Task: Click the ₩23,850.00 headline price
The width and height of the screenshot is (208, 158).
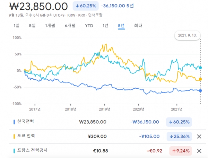Action: tap(38, 6)
